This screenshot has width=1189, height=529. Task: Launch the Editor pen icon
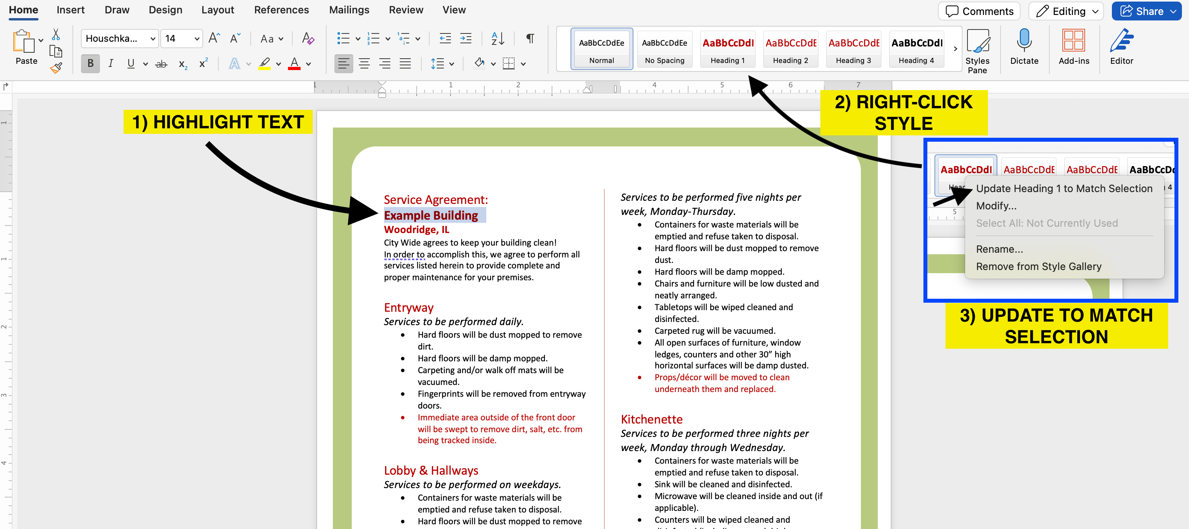(x=1121, y=46)
